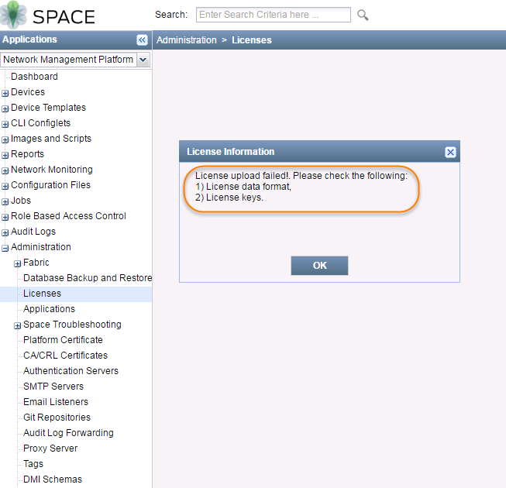Screen dimensions: 506x488
Task: Expand the Space Troubleshooting node
Action: click(17, 325)
